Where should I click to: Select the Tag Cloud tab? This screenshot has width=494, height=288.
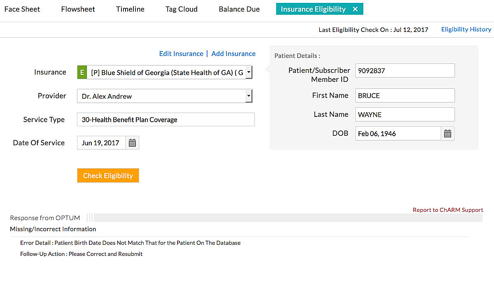(x=182, y=9)
